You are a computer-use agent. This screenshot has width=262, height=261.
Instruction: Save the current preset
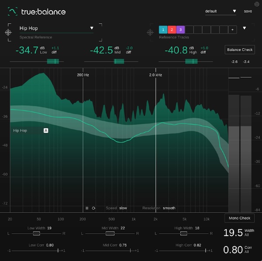[248, 11]
